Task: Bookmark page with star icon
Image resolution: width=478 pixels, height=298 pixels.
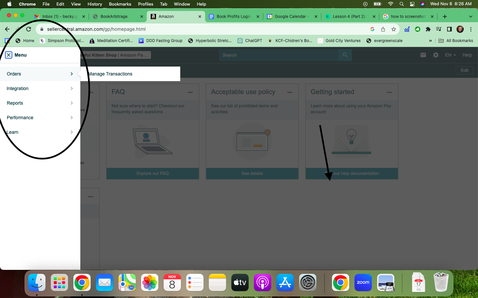Action: click(x=394, y=29)
